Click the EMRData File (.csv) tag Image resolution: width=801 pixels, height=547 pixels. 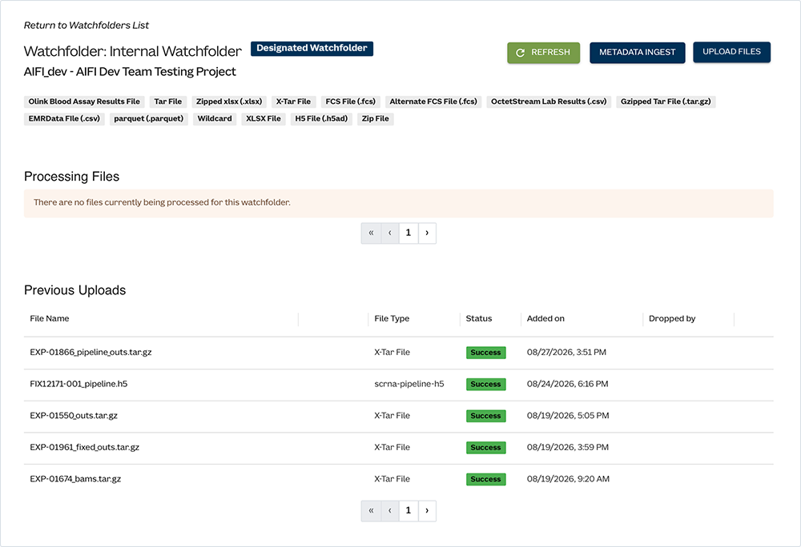64,119
